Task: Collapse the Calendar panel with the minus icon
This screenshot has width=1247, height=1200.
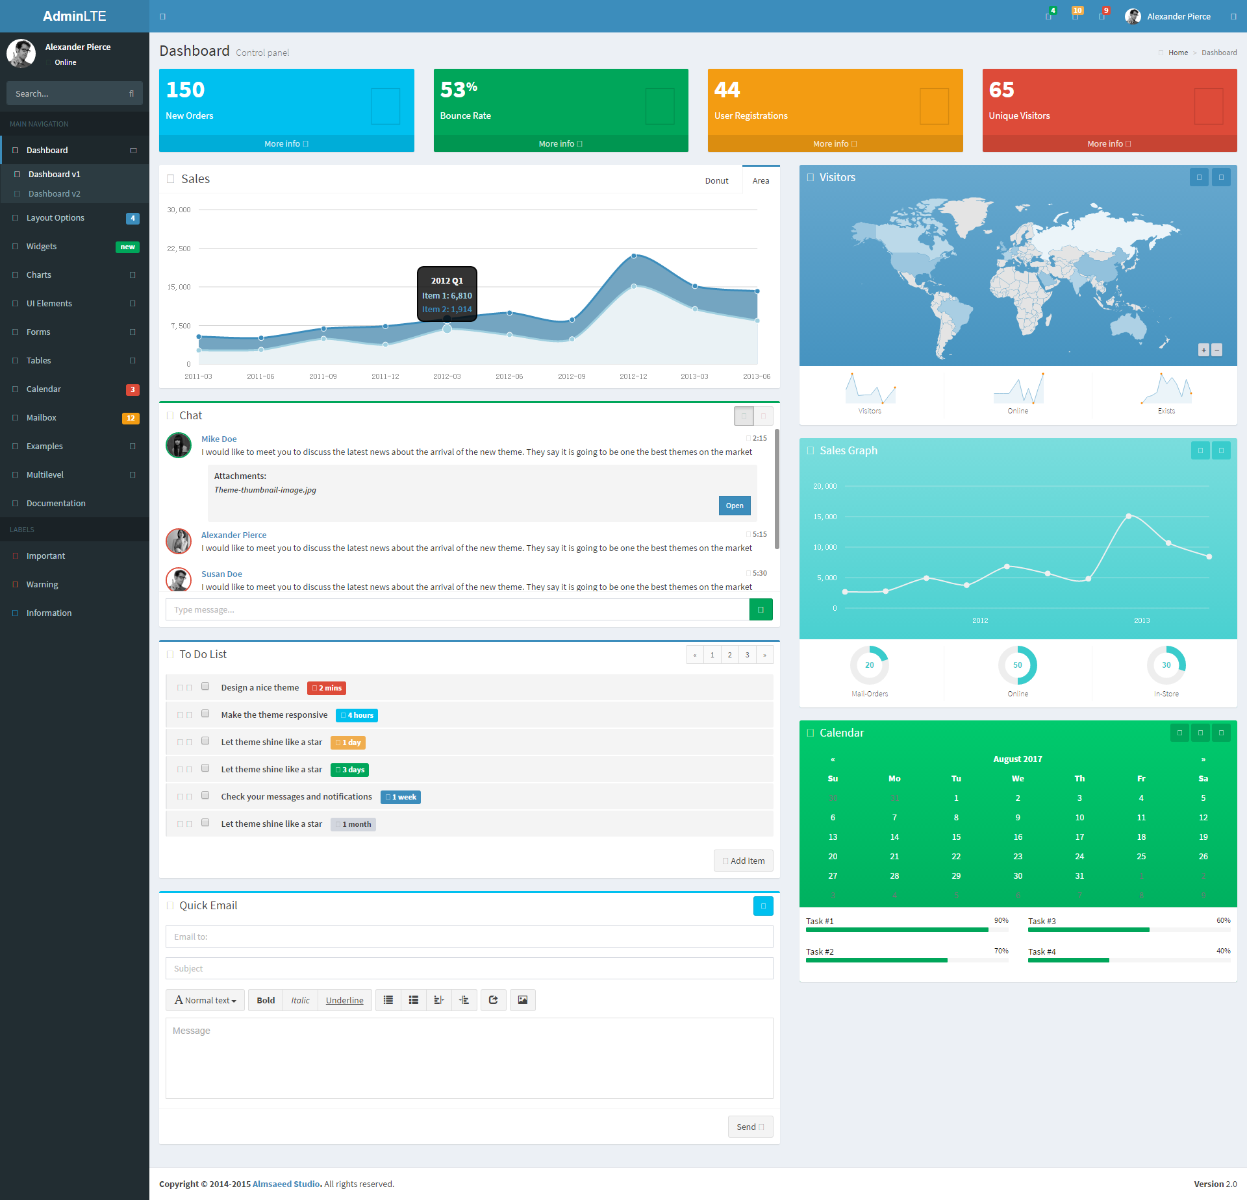Action: [1201, 733]
